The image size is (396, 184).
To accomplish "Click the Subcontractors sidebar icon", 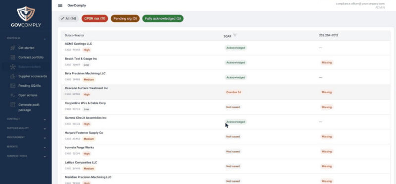I will (13, 67).
